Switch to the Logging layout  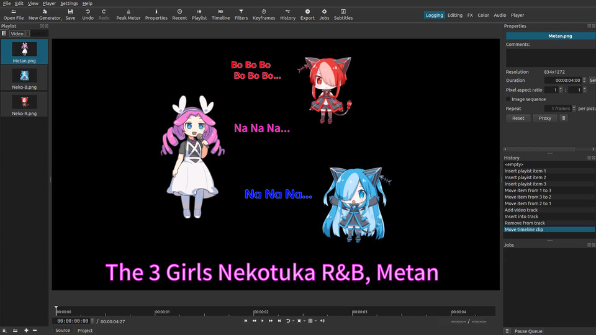click(x=434, y=15)
